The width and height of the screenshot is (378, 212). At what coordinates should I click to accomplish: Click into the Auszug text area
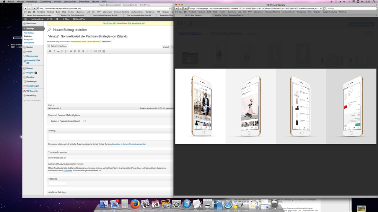(111, 137)
